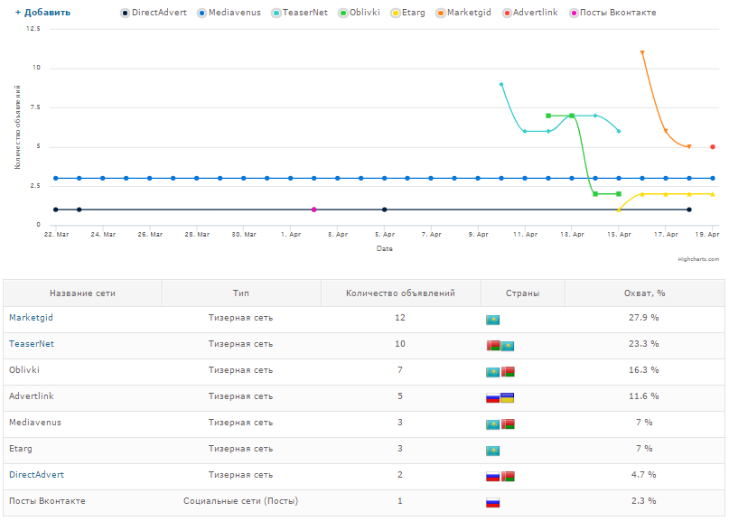Select the 11.6 % reach value

pos(644,396)
